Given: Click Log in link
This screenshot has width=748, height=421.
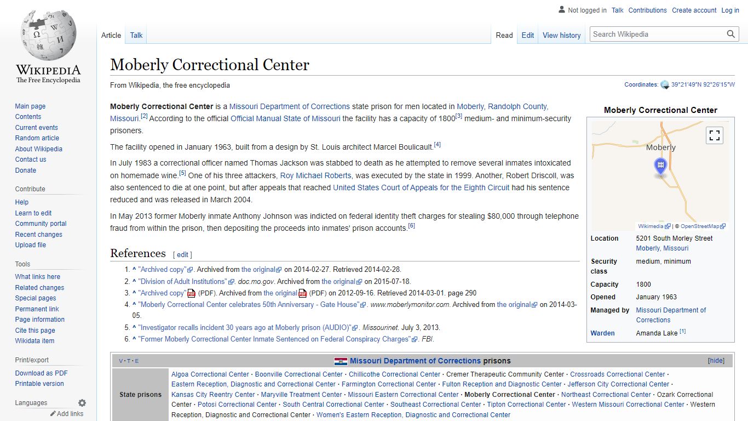Looking at the screenshot, I should click(730, 10).
